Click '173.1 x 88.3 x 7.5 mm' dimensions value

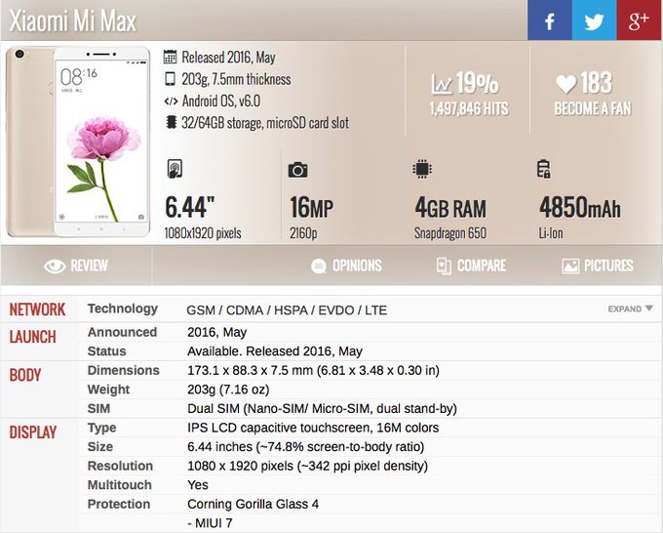pyautogui.click(x=250, y=370)
